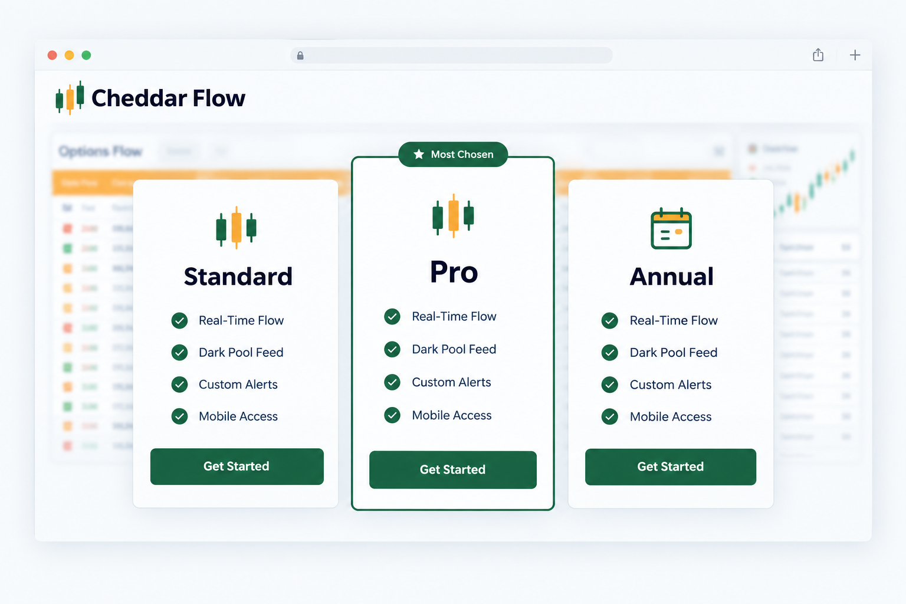Click the lock icon in address bar
This screenshot has height=604, width=906.
point(300,55)
